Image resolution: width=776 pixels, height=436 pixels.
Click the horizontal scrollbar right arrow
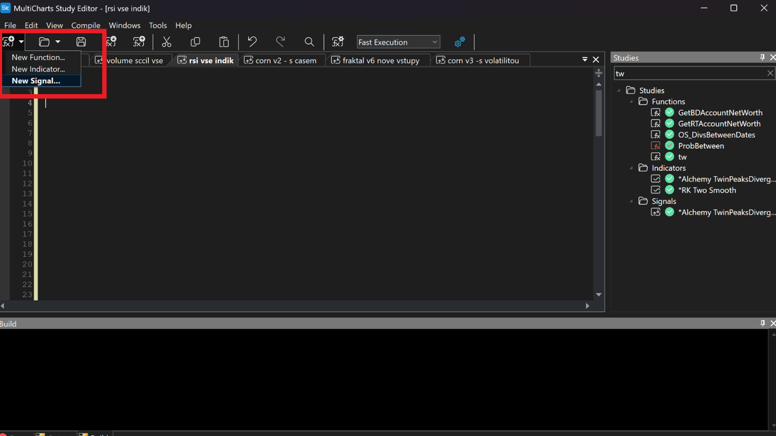pos(587,306)
